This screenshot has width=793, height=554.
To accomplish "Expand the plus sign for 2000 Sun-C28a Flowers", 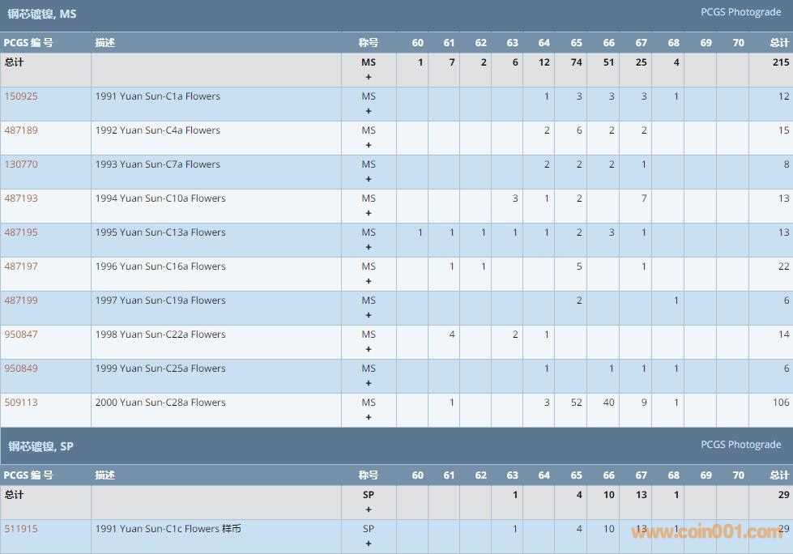I will point(369,418).
